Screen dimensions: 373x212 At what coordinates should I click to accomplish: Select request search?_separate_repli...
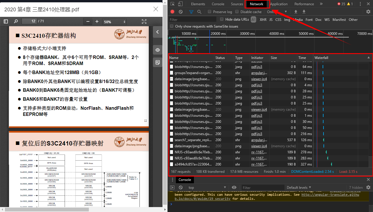(194, 140)
